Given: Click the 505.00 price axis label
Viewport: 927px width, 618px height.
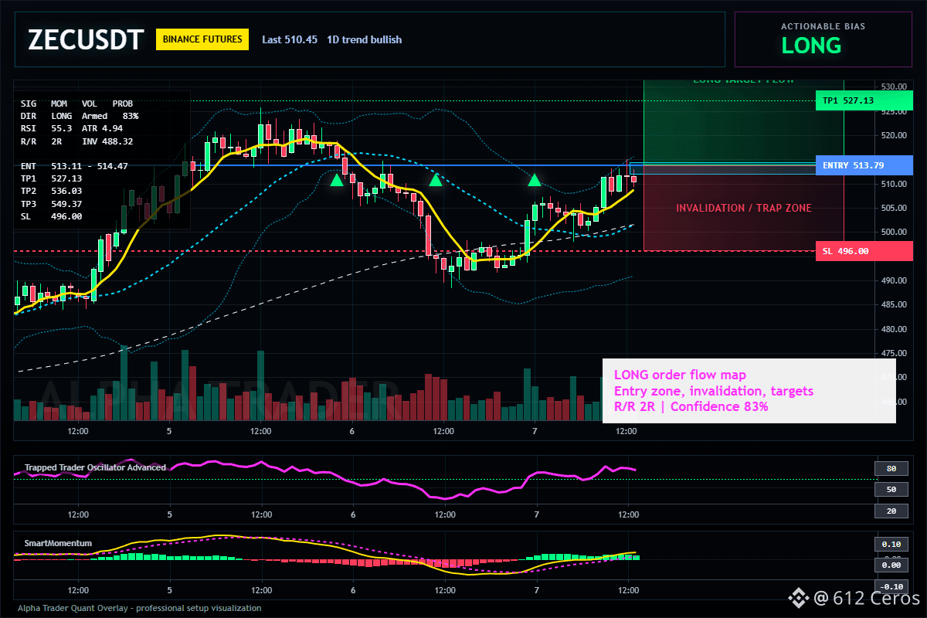Looking at the screenshot, I should (x=893, y=208).
